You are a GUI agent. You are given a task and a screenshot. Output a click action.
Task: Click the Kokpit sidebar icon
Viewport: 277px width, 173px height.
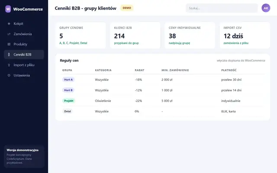point(9,24)
